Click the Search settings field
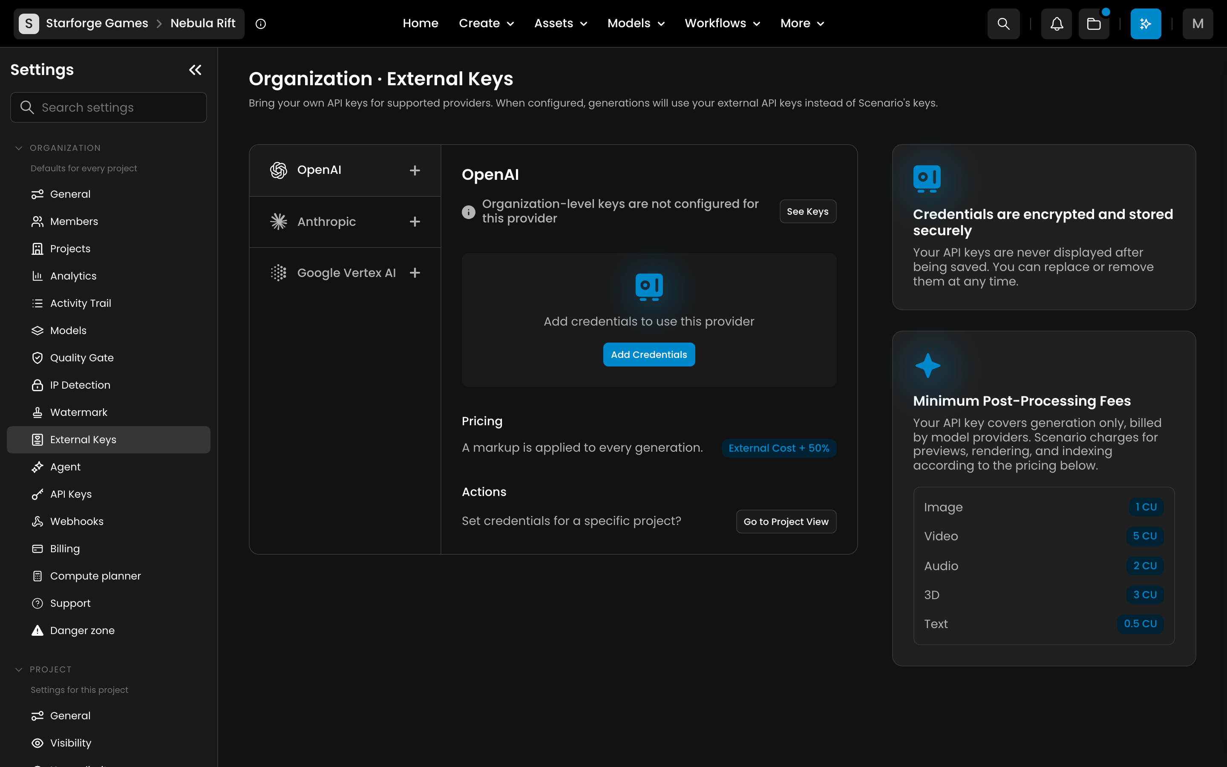1227x767 pixels. 109,107
